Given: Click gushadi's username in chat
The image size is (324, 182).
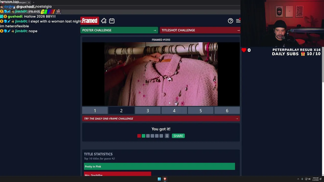Looking at the screenshot, I should (15, 16).
